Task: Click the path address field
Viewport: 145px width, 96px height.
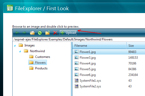Action: [x=79, y=39]
